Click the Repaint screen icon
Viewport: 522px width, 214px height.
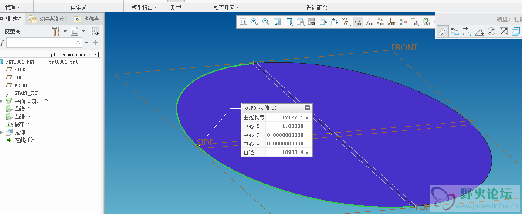(277, 22)
